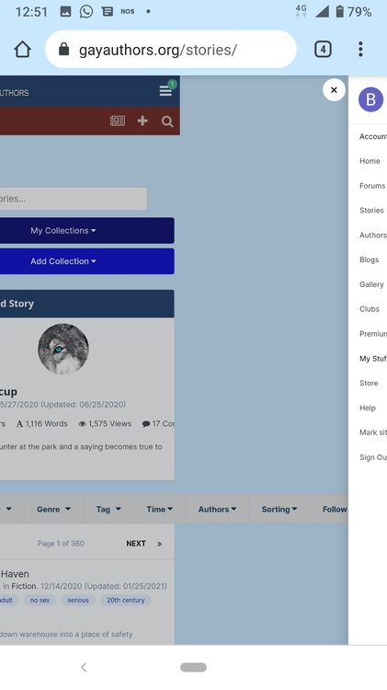Tap the battery 79% indicator
Viewport: 387px width, 690px height.
(x=353, y=11)
